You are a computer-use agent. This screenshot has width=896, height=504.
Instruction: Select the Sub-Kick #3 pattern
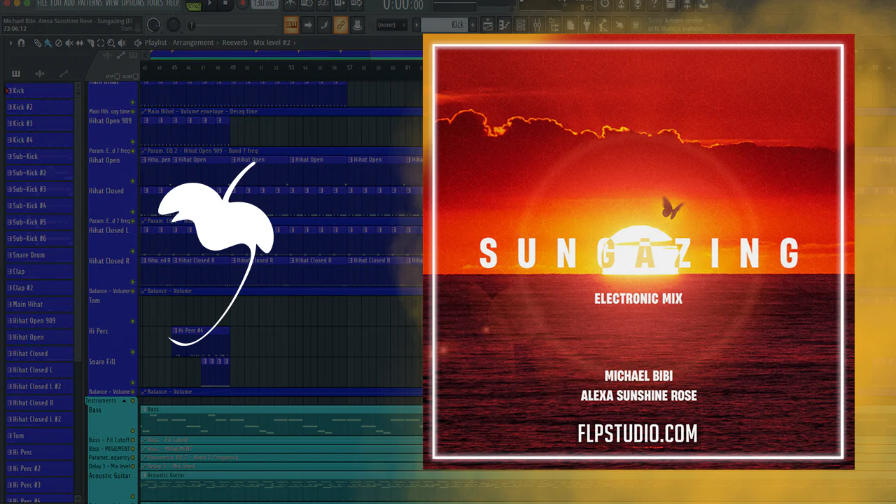(38, 189)
